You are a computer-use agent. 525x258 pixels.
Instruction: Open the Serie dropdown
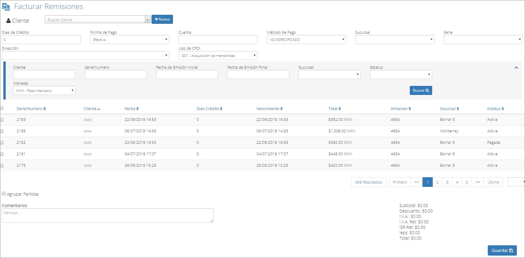pos(483,39)
